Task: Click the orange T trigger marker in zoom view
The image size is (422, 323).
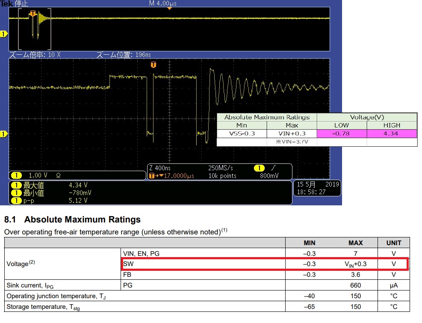Action: [153, 65]
